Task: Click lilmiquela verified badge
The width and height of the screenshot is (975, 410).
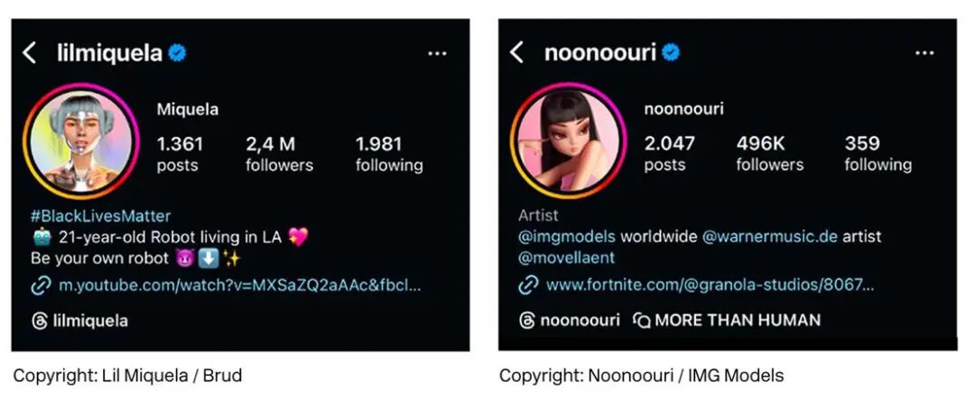Action: (178, 53)
